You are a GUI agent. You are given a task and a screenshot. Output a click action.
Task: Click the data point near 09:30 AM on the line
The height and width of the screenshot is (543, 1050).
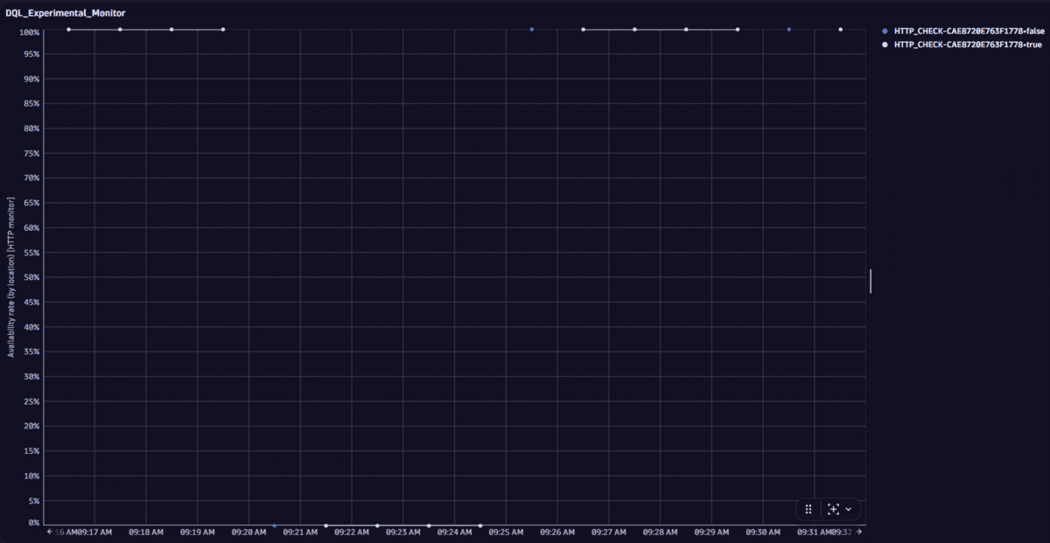point(738,29)
